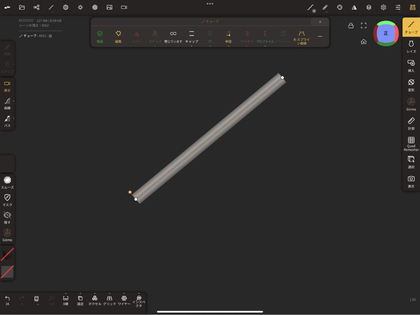The height and width of the screenshot is (315, 420).
Task: Click the orange tube endpoint handle
Action: [x=130, y=192]
